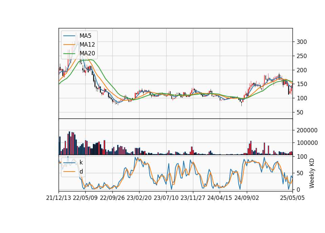The image size is (325, 233).
Task: Click the d legend label
Action: pos(81,172)
